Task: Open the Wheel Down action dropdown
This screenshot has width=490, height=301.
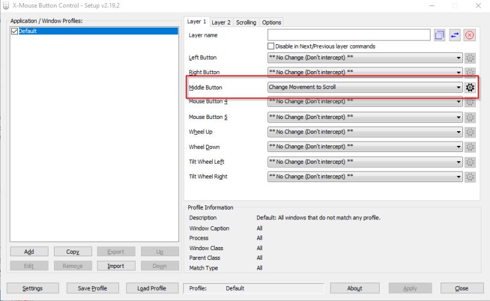Action: point(365,147)
